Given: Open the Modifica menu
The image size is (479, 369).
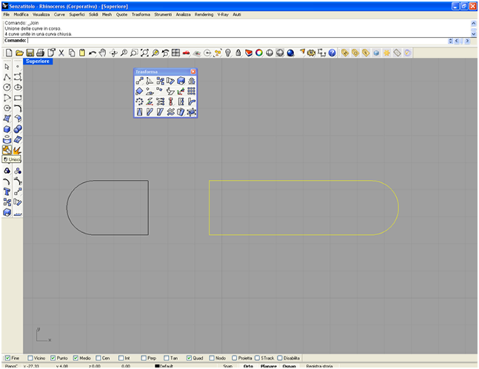Looking at the screenshot, I should pyautogui.click(x=21, y=15).
